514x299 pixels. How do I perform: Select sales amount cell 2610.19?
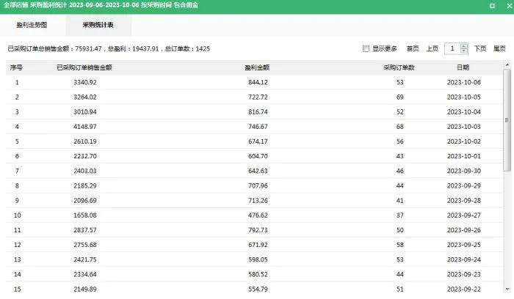pyautogui.click(x=85, y=141)
